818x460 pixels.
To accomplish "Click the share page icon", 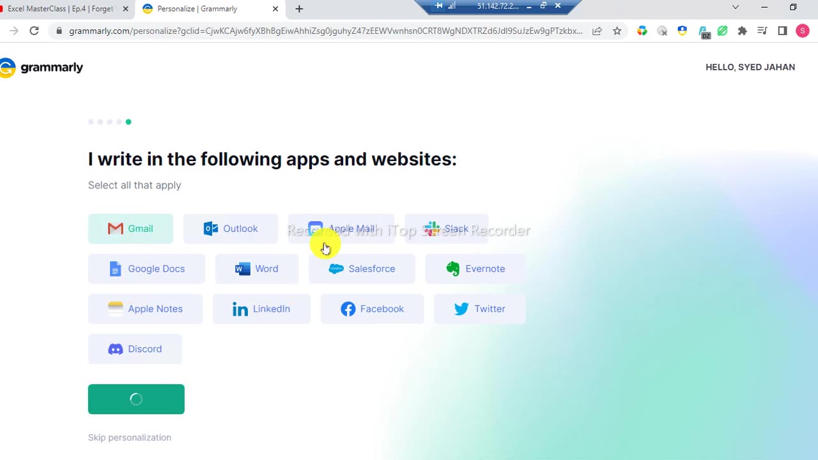I will tap(597, 31).
